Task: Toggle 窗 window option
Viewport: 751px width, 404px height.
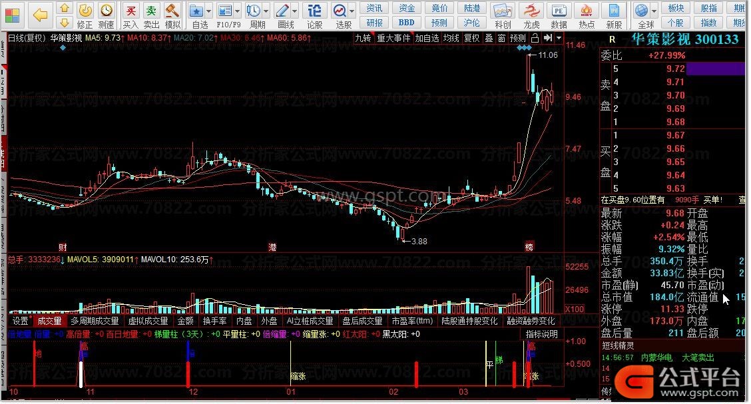Action: [x=501, y=38]
